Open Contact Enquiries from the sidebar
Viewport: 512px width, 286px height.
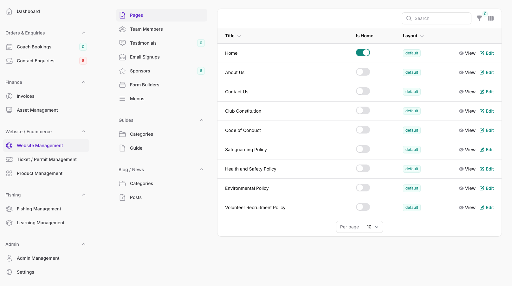tap(36, 60)
